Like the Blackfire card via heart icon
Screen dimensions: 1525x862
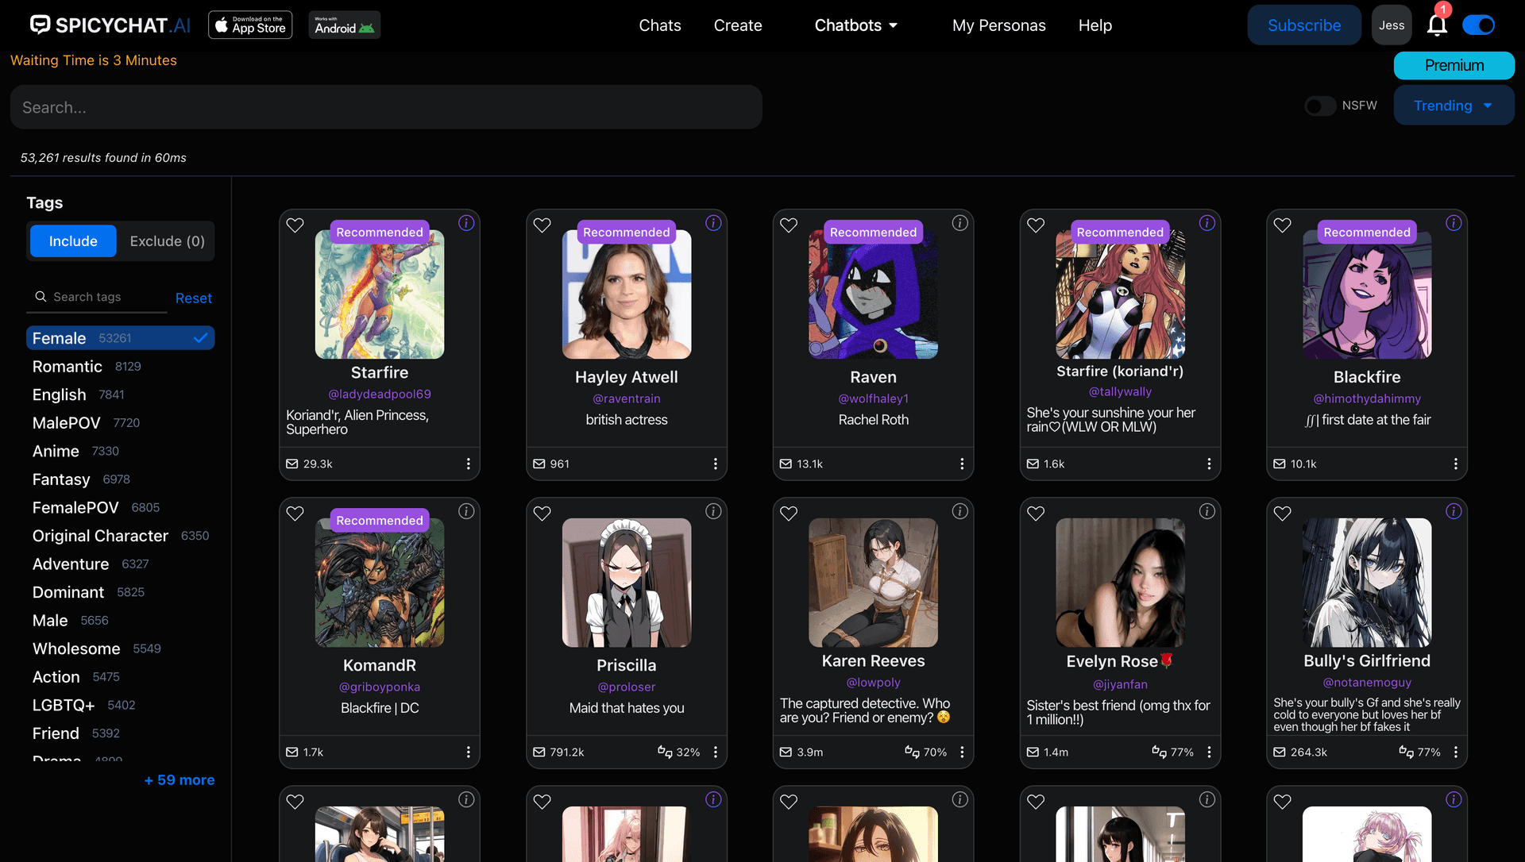tap(1282, 225)
